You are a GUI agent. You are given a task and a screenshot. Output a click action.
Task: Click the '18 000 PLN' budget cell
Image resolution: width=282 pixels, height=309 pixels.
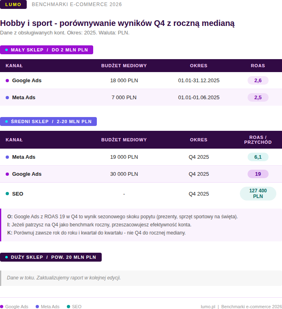click(x=124, y=81)
